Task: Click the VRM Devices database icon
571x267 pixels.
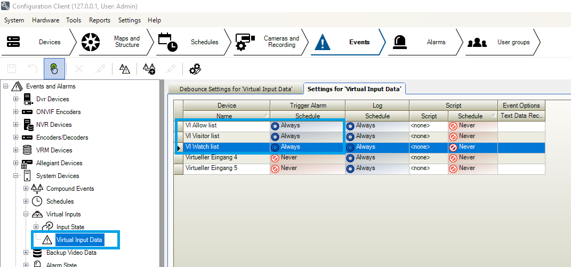Action: [28, 150]
